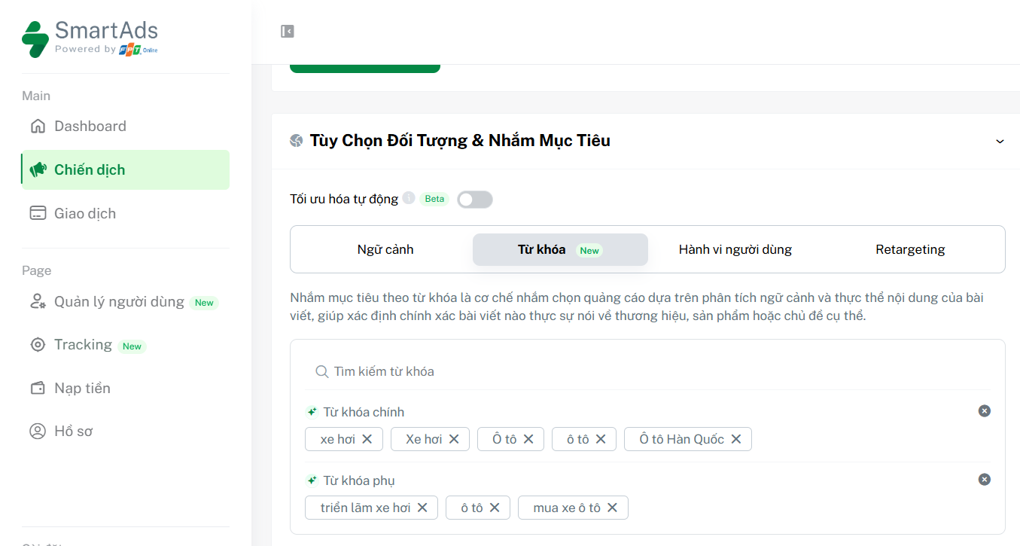Screen dimensions: 1020x546
Task: Clear all Từ khóa phụ using the circular X
Action: (x=985, y=479)
